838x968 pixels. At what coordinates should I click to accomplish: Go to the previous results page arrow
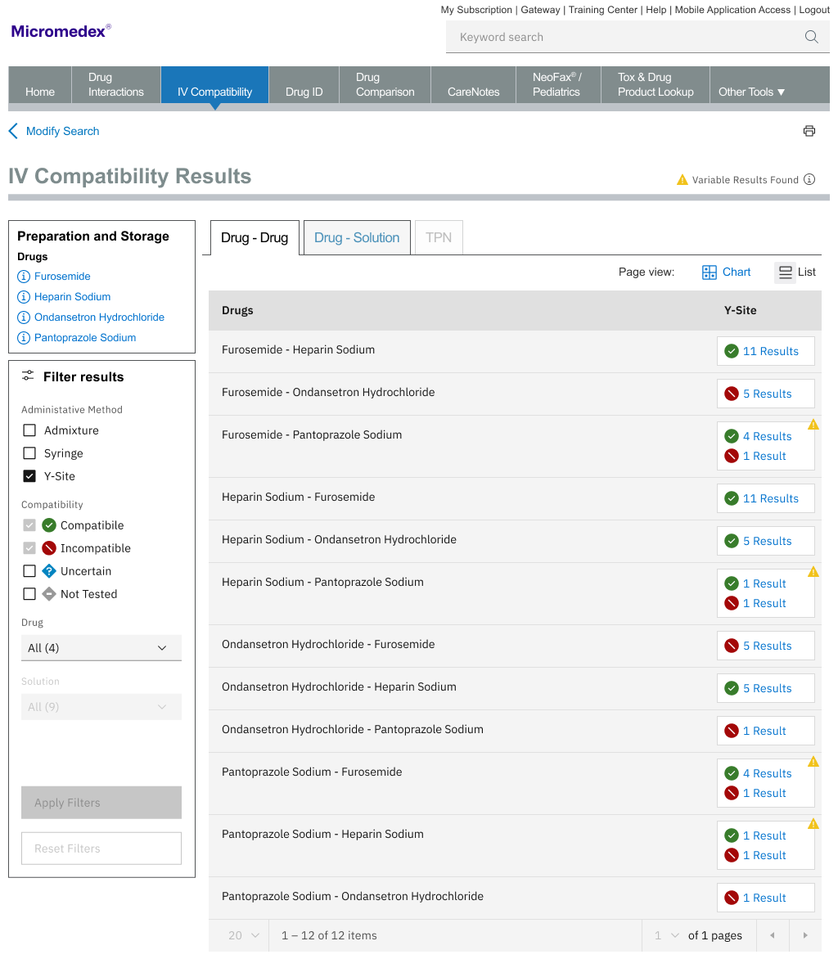tap(772, 935)
